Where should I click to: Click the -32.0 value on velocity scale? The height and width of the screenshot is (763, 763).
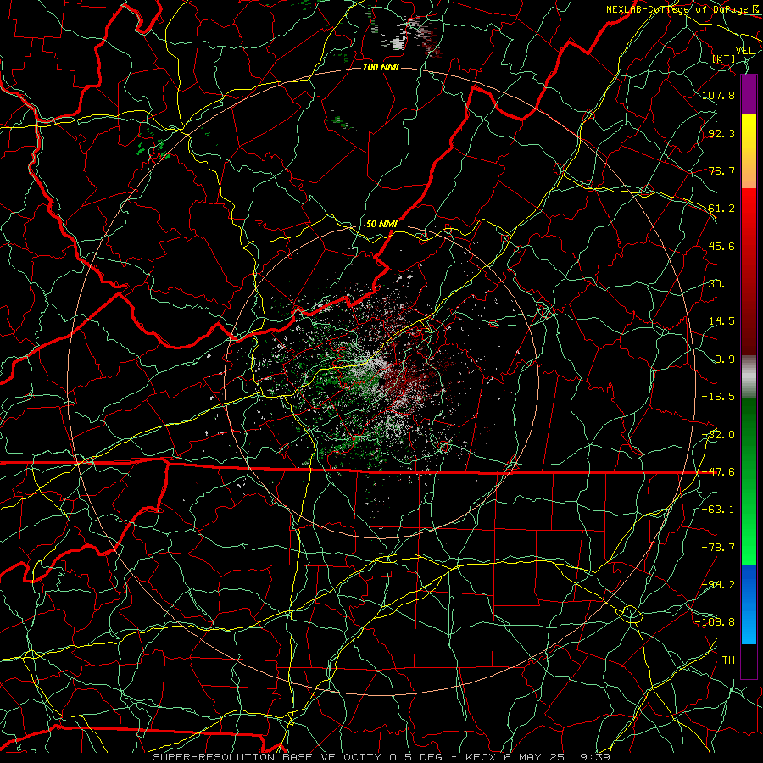[718, 435]
